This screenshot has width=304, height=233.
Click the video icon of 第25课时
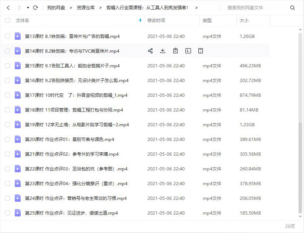(18, 213)
